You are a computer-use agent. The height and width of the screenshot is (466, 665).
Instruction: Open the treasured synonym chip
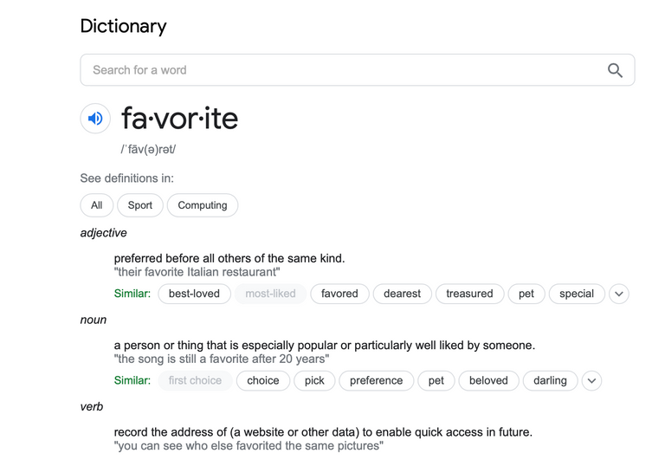(x=469, y=294)
